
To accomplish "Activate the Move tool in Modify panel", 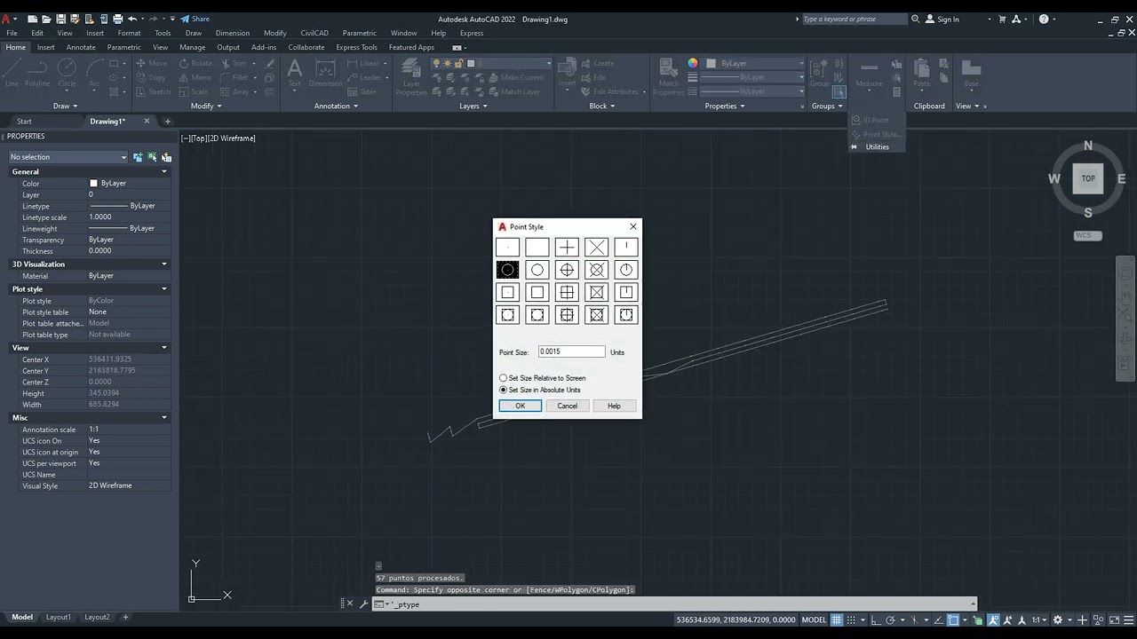I will [x=151, y=63].
